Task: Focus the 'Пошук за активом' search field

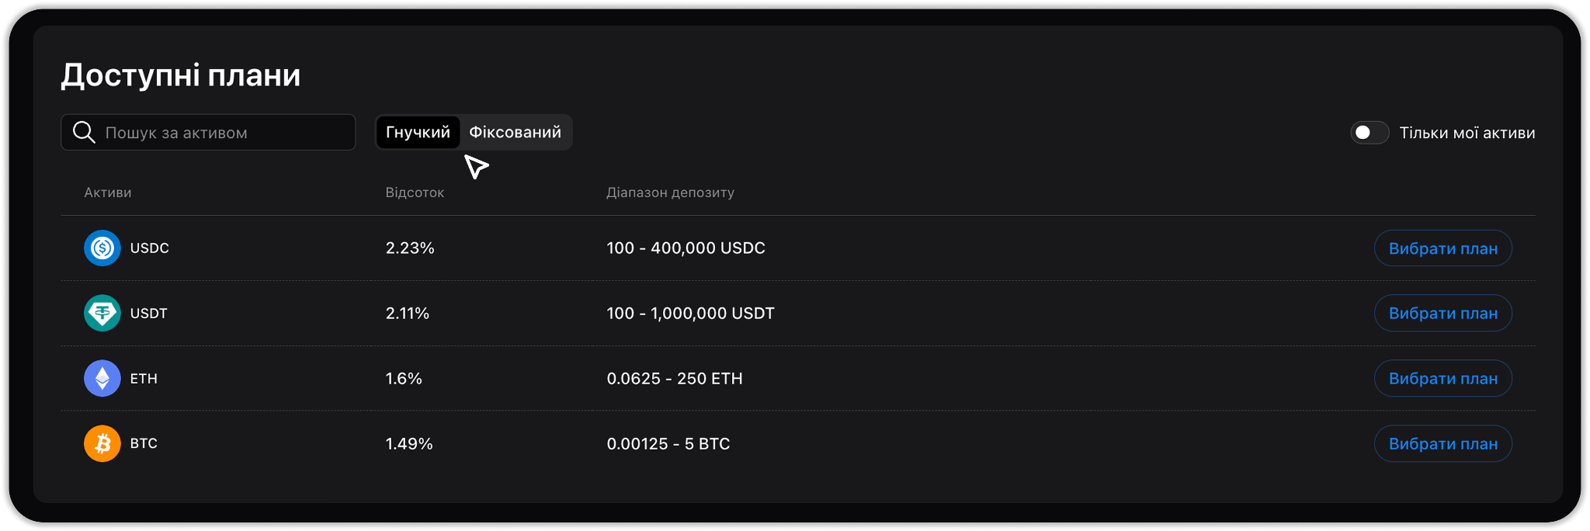Action: (x=221, y=133)
